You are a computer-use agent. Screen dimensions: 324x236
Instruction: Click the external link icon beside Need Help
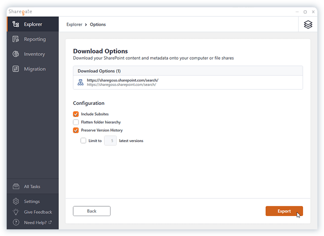[x=50, y=222]
